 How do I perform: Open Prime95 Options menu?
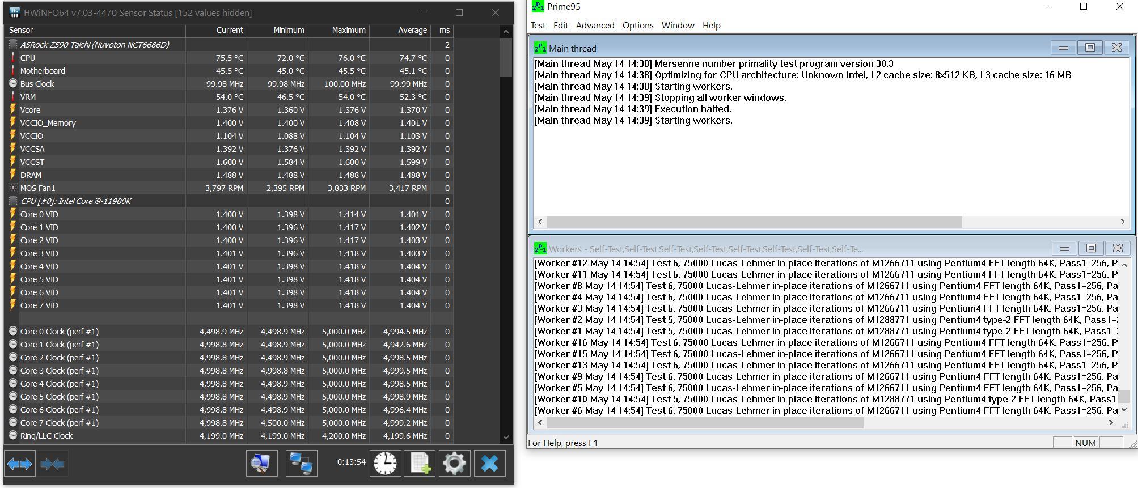point(638,26)
